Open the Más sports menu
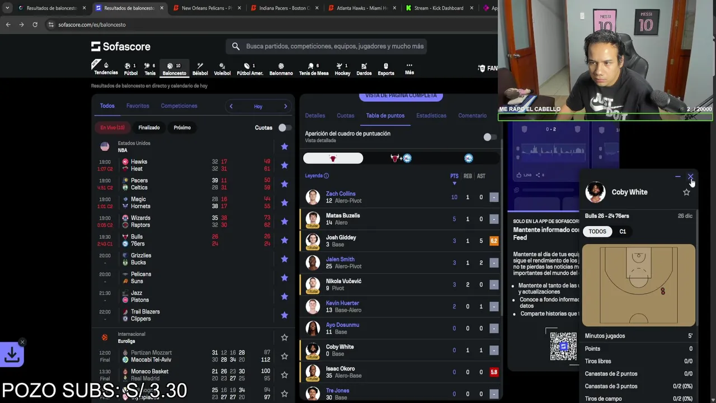 409,69
